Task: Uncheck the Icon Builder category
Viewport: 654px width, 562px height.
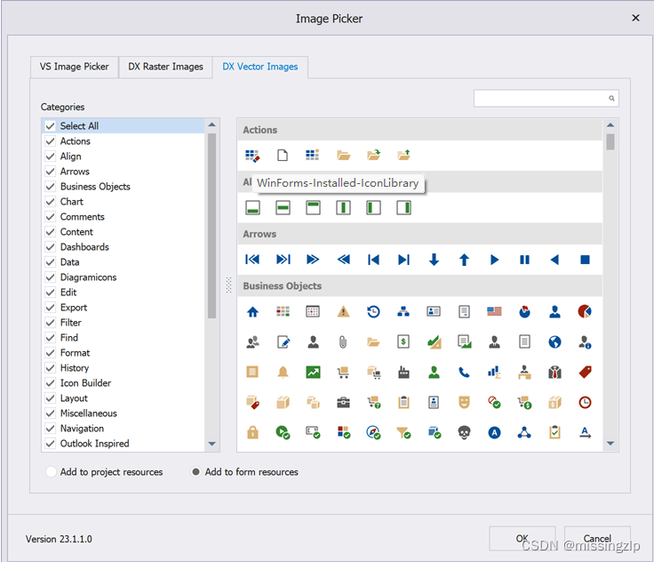Action: (50, 383)
